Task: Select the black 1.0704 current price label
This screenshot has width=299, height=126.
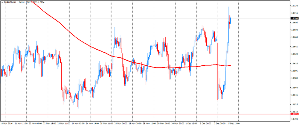Action: click(294, 18)
